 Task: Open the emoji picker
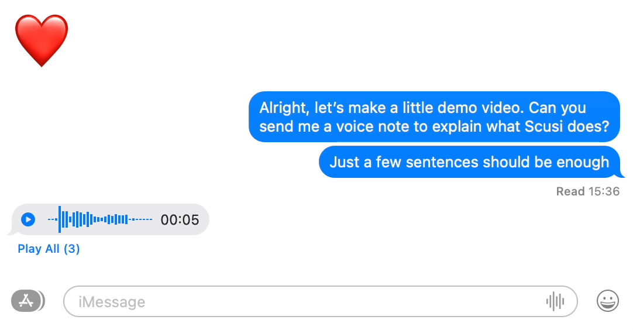coord(607,301)
